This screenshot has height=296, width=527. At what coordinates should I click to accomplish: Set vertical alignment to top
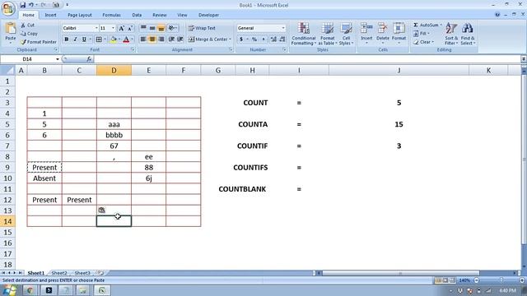pos(143,28)
